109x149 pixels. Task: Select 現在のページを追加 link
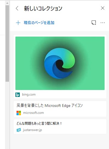pos(39,23)
